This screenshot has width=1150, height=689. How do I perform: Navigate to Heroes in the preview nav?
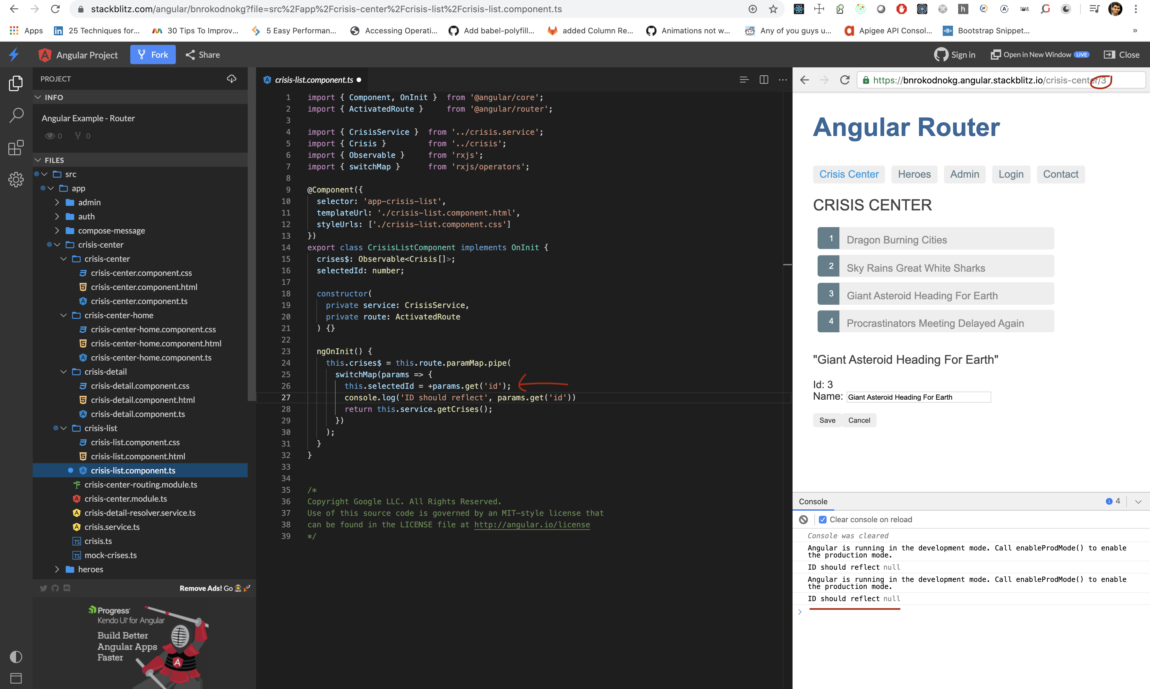[x=914, y=174]
